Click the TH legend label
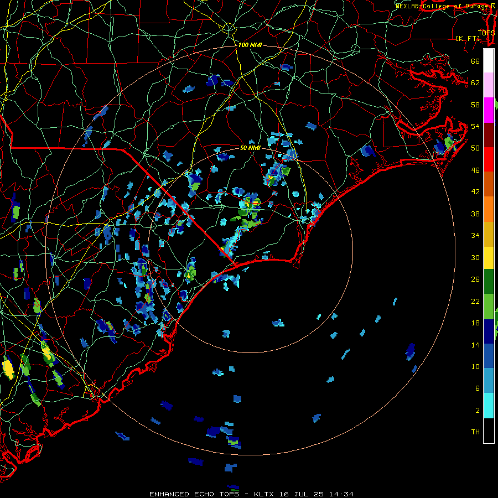498x498 pixels. (475, 432)
